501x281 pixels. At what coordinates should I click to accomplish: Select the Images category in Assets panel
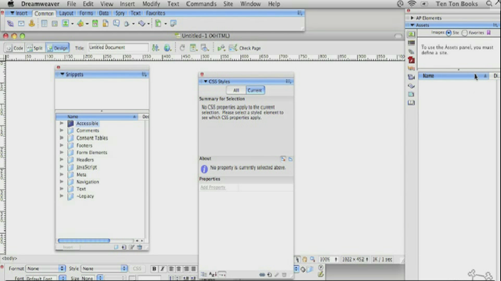411,34
